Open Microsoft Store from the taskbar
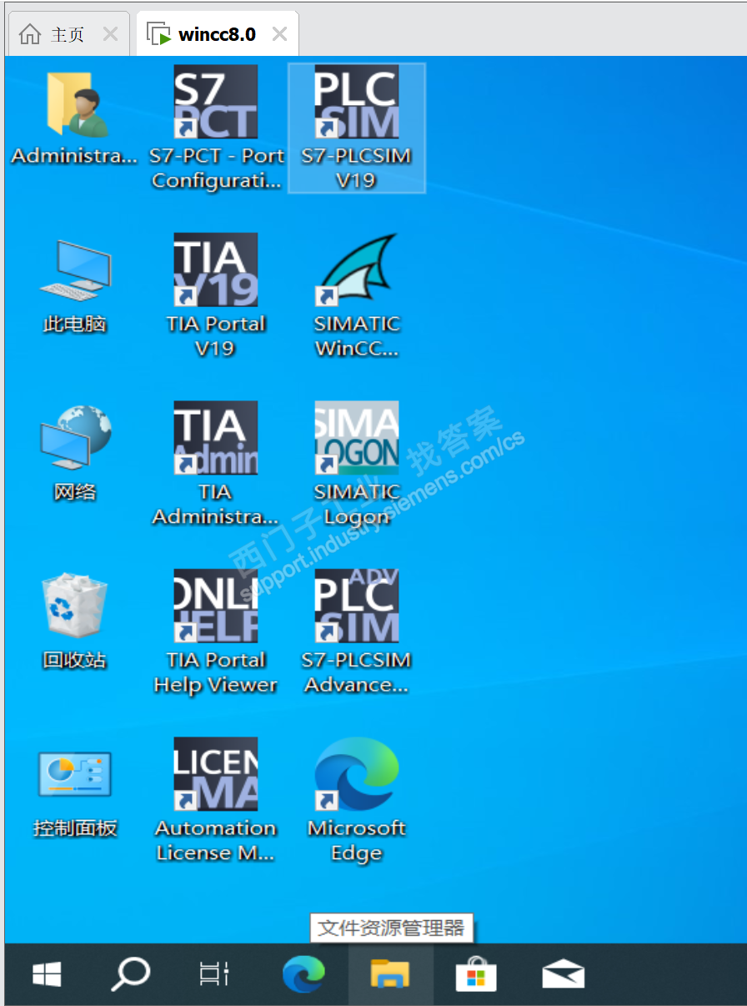Viewport: 747px width, 1006px height. [476, 973]
